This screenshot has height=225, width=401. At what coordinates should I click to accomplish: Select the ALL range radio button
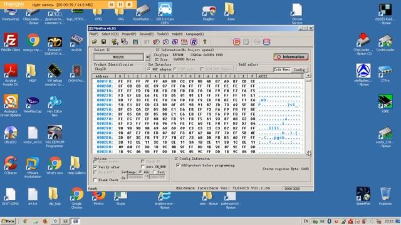click(x=140, y=172)
